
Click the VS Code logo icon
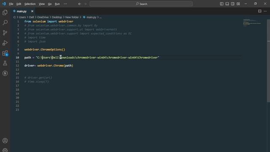4,4
